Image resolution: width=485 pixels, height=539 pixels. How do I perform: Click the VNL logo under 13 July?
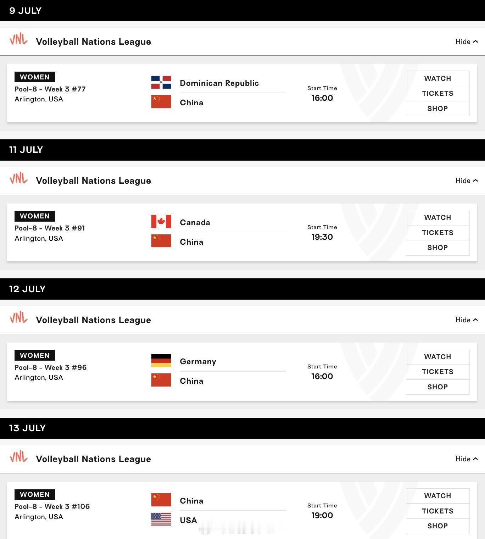click(19, 457)
